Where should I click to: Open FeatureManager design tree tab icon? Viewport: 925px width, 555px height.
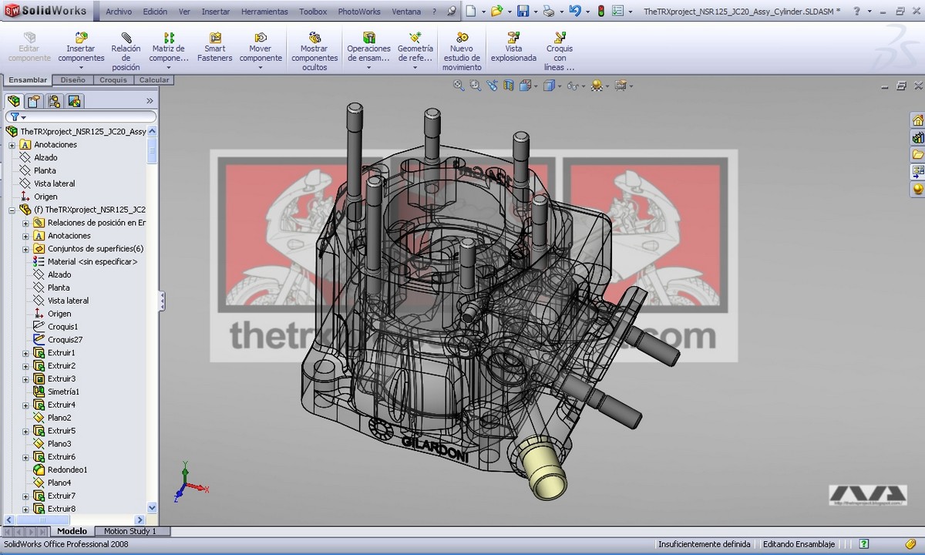(13, 101)
